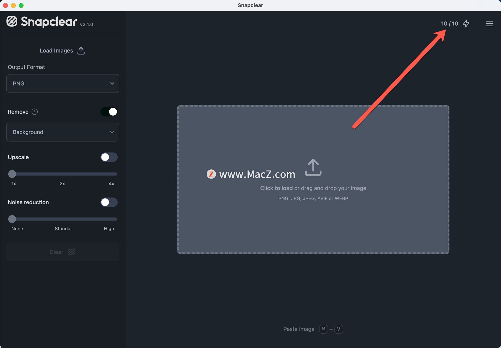Click the Clear button
The image size is (501, 348).
[63, 252]
